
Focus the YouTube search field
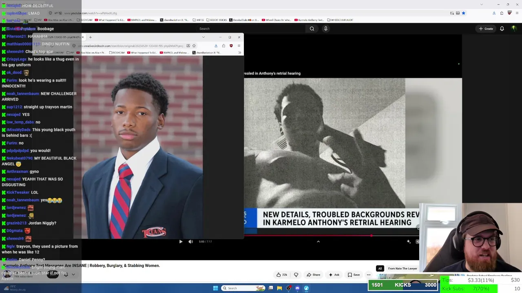(x=250, y=28)
